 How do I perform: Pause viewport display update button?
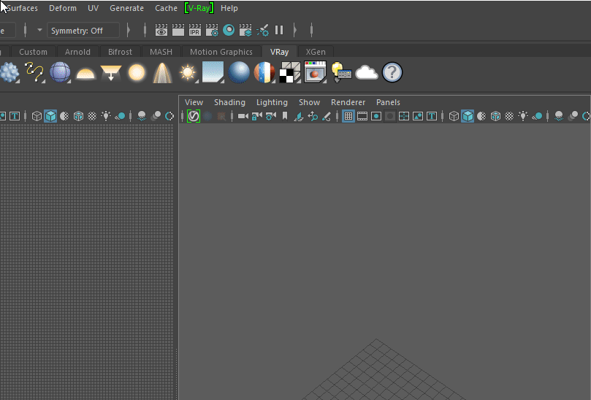coord(279,30)
